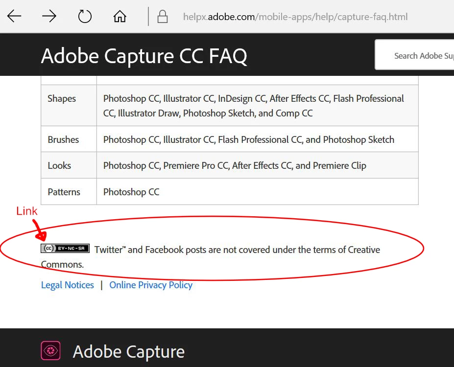The image size is (454, 367).
Task: Select the Patterns table row label
Action: pos(64,192)
